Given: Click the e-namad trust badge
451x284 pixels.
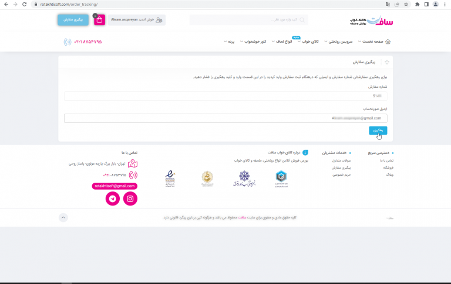Looking at the screenshot, I should tap(170, 179).
